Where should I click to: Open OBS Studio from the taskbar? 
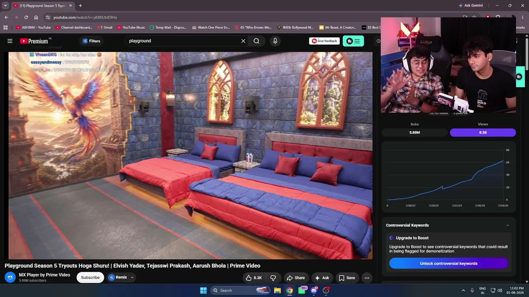326,290
